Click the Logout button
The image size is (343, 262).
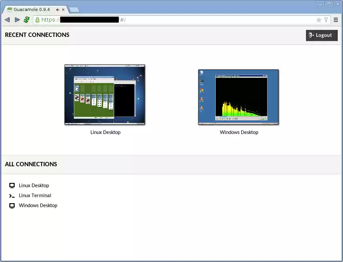pos(322,35)
